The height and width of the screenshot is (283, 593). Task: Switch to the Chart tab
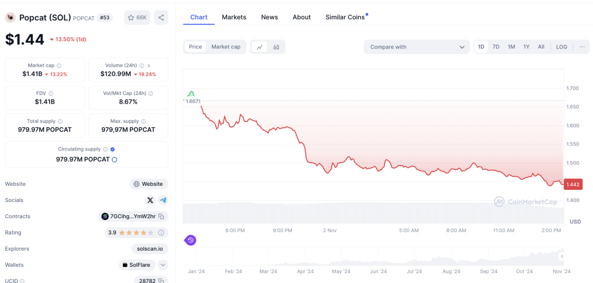tap(199, 17)
